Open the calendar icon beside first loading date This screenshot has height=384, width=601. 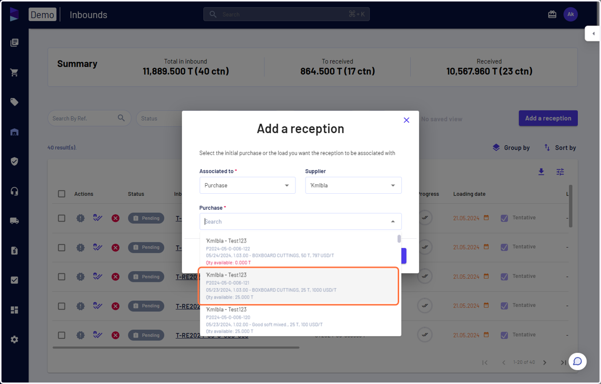coord(486,218)
